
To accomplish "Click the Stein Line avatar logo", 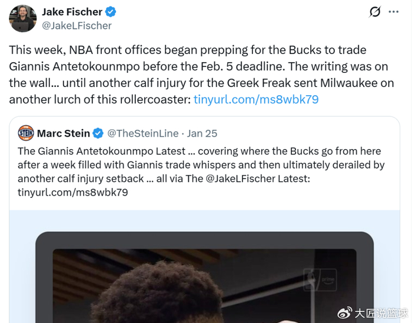I will (26, 133).
